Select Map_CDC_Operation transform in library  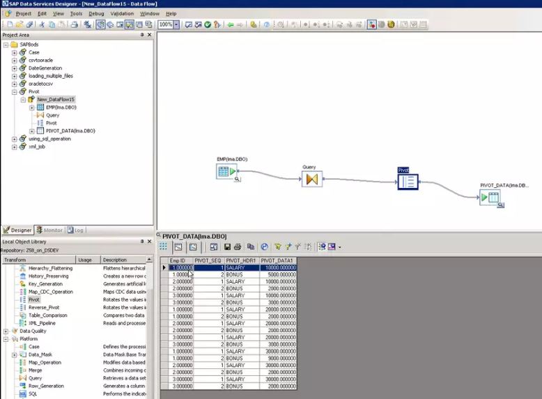[50, 292]
